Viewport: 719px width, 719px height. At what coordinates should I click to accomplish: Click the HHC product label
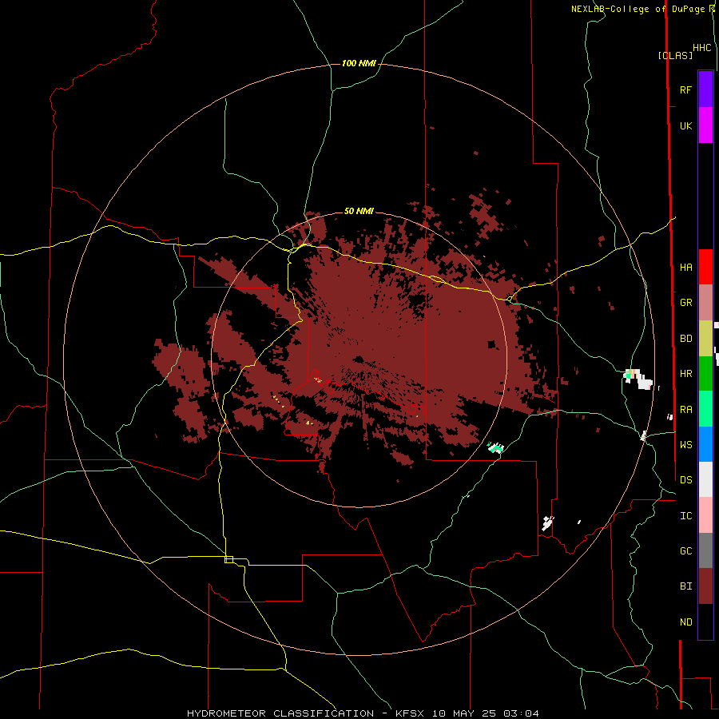(x=701, y=48)
